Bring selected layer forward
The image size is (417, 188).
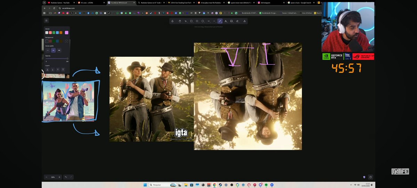tap(58, 70)
